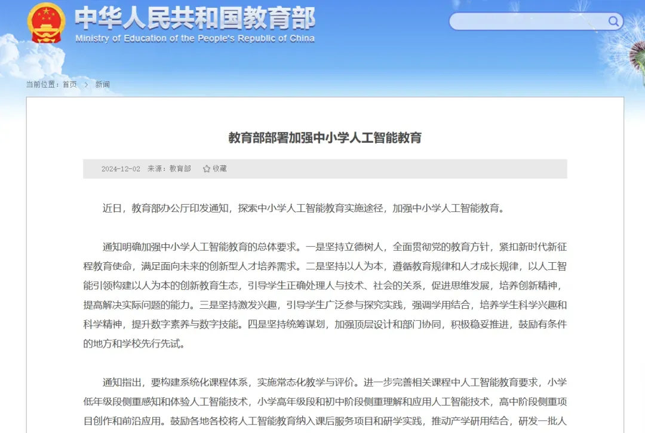Click the breadcrumb chevron separator

pyautogui.click(x=86, y=85)
